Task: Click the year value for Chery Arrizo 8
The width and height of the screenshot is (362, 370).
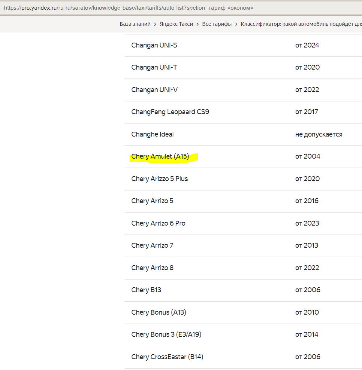Action: (x=307, y=268)
